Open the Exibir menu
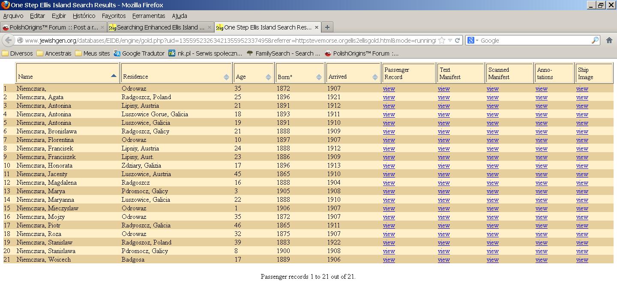Screen dimensions: 617x286 [59, 16]
